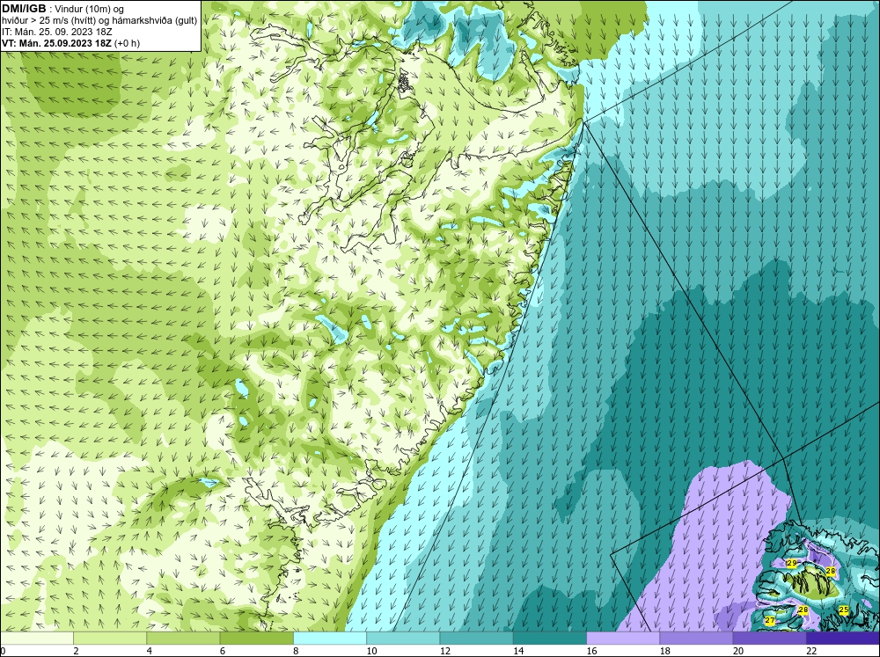Click the "Vindur (10m) og" title text

[89, 10]
